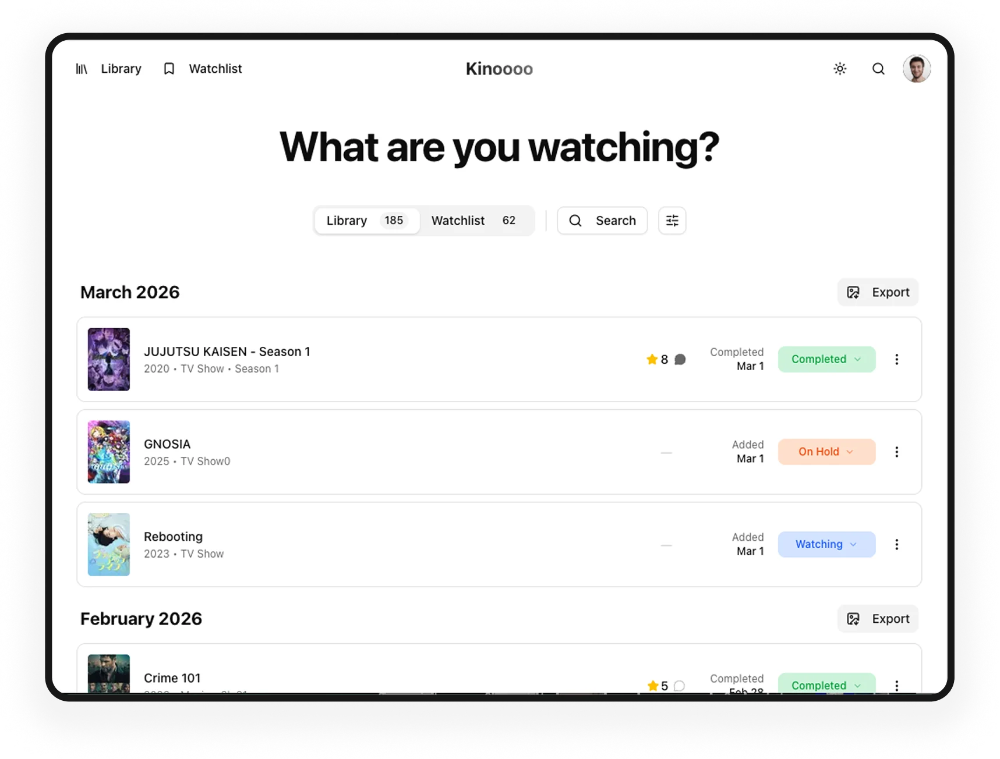1000x759 pixels.
Task: Click GNOSIA's empty rating dash
Action: pos(666,452)
